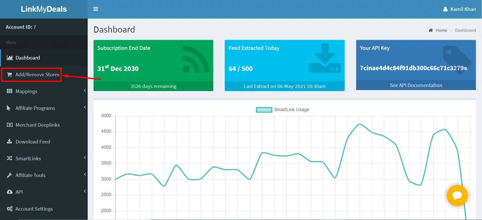The height and width of the screenshot is (220, 482).
Task: Toggle the SmartLink Usage legend item
Action: [x=283, y=110]
